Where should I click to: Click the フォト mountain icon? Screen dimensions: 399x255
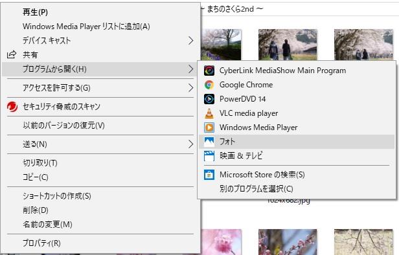[209, 142]
